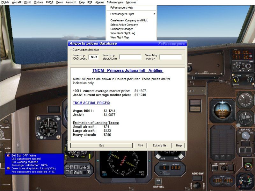This screenshot has width=255, height=191.
Task: Open the RXP menu
Action: 90,2
